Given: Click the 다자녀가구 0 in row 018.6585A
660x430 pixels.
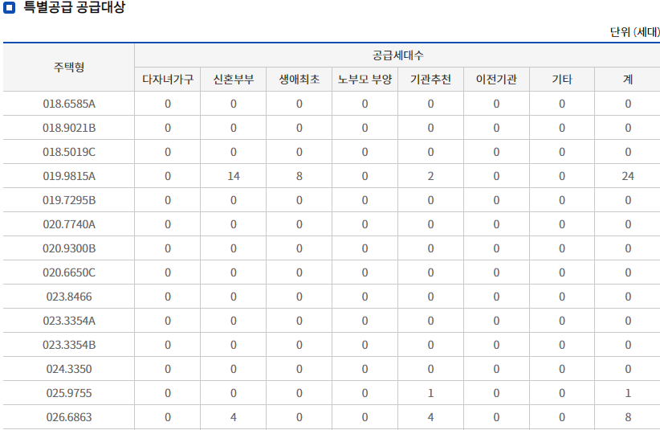Looking at the screenshot, I should coord(168,104).
